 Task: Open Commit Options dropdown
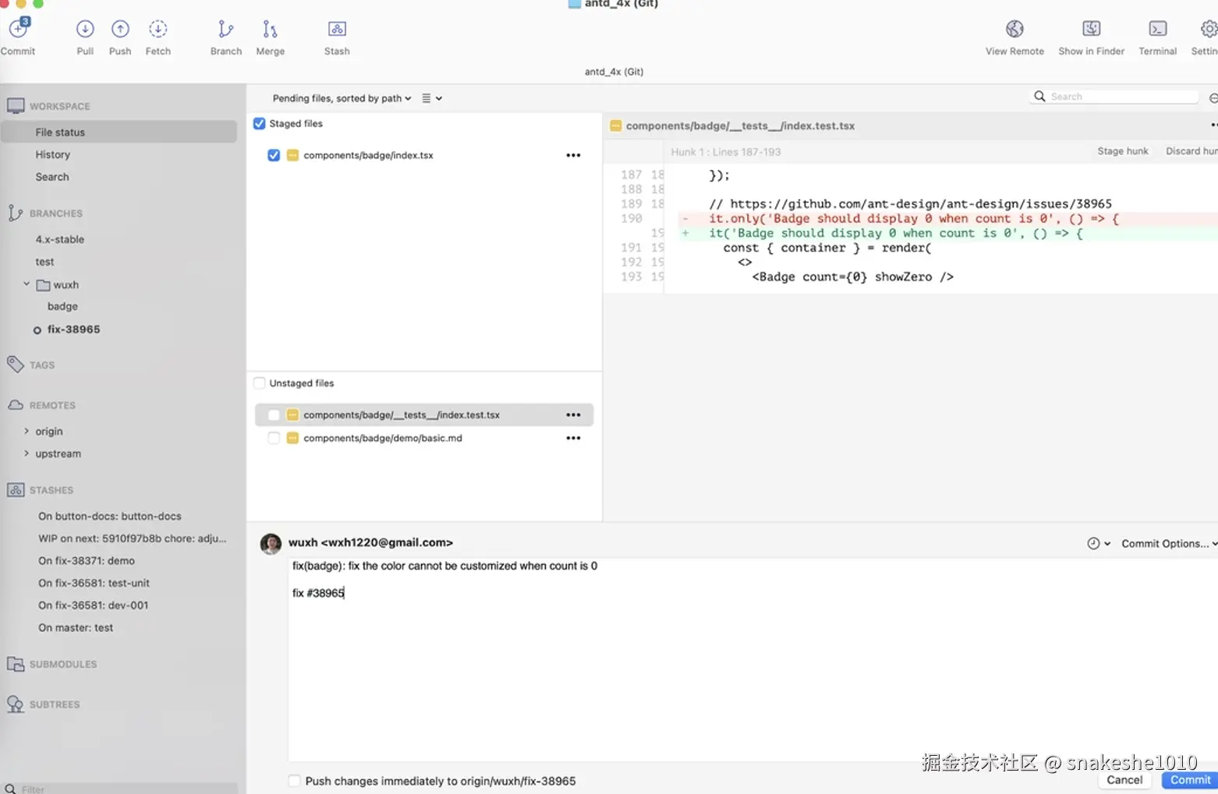(x=1169, y=543)
